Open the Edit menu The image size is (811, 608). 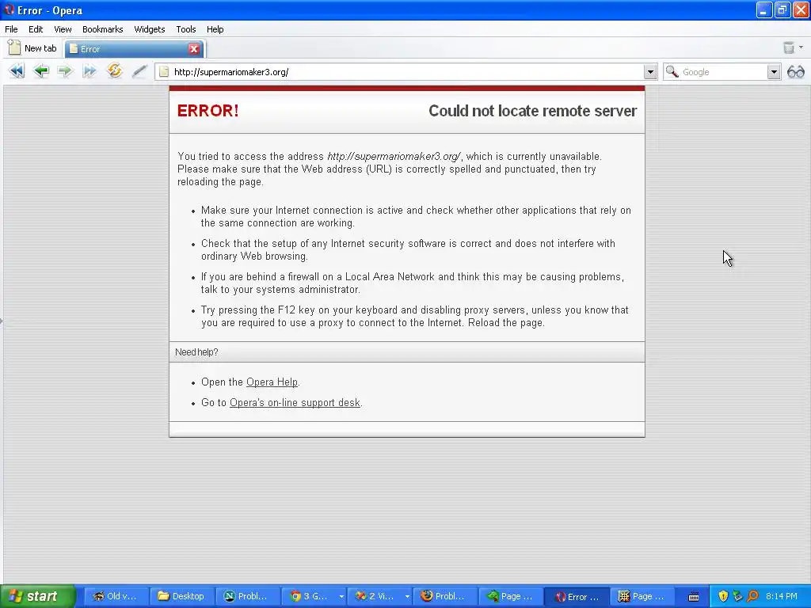pos(36,29)
